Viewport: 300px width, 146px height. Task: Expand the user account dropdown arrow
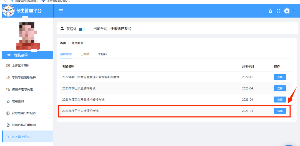[x=294, y=11]
